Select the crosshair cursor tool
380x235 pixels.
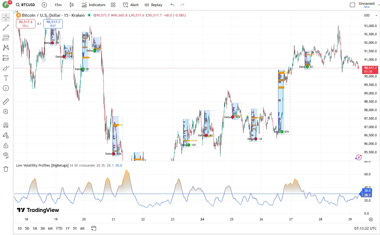pos(6,18)
